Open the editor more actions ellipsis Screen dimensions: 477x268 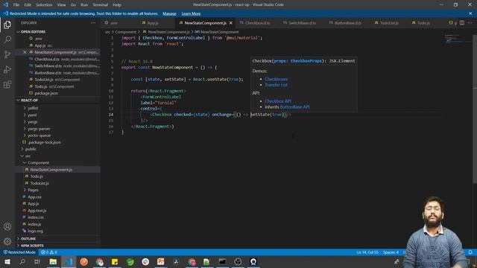pos(470,23)
